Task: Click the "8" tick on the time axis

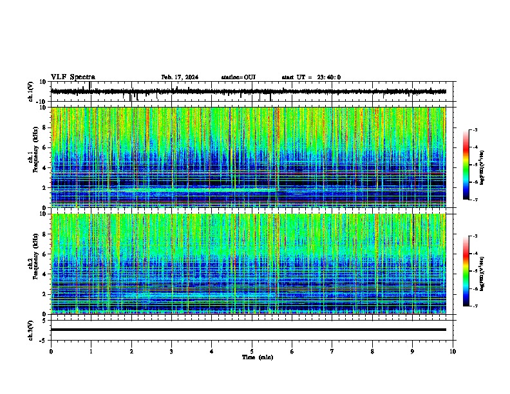Action: (372, 352)
